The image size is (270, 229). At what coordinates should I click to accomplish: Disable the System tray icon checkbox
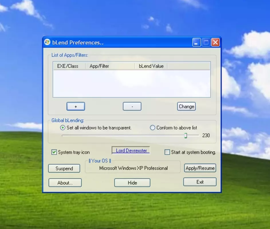pos(54,152)
